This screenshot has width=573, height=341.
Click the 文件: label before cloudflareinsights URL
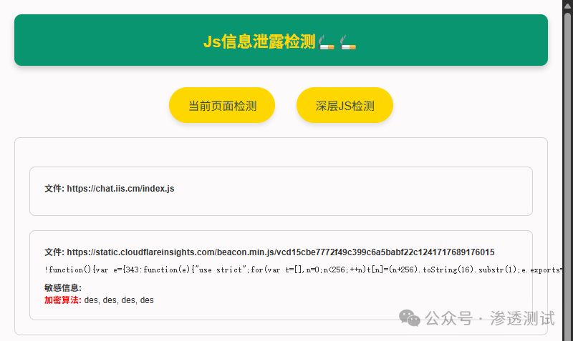[54, 252]
